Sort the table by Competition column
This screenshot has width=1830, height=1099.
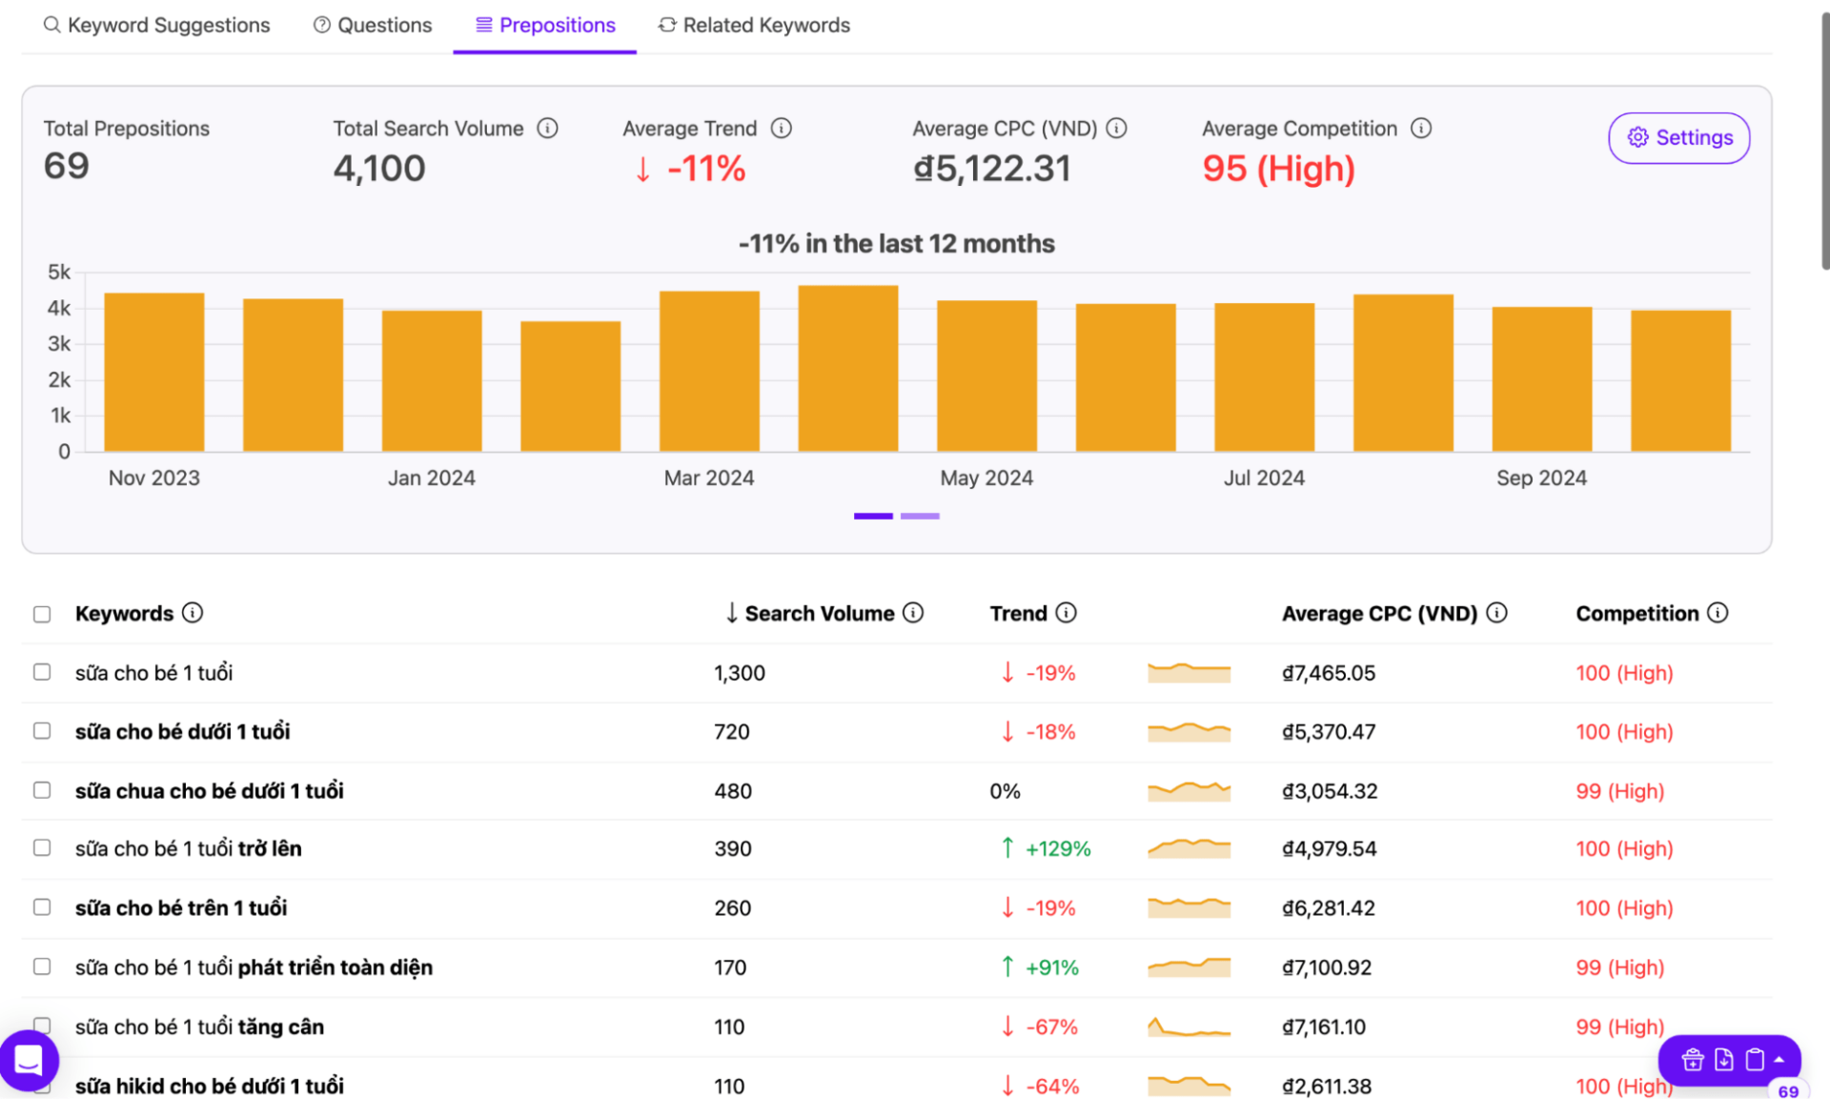click(x=1637, y=613)
